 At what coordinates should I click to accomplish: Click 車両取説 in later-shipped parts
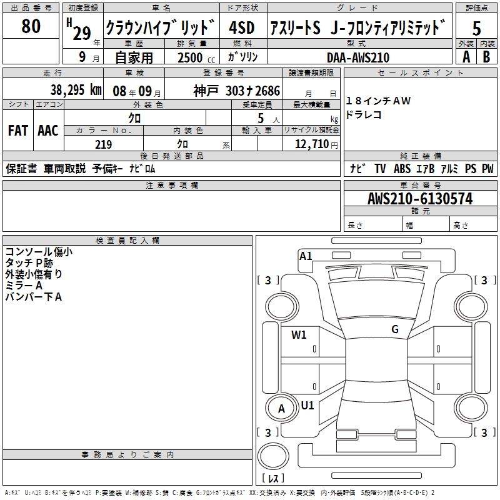point(65,169)
